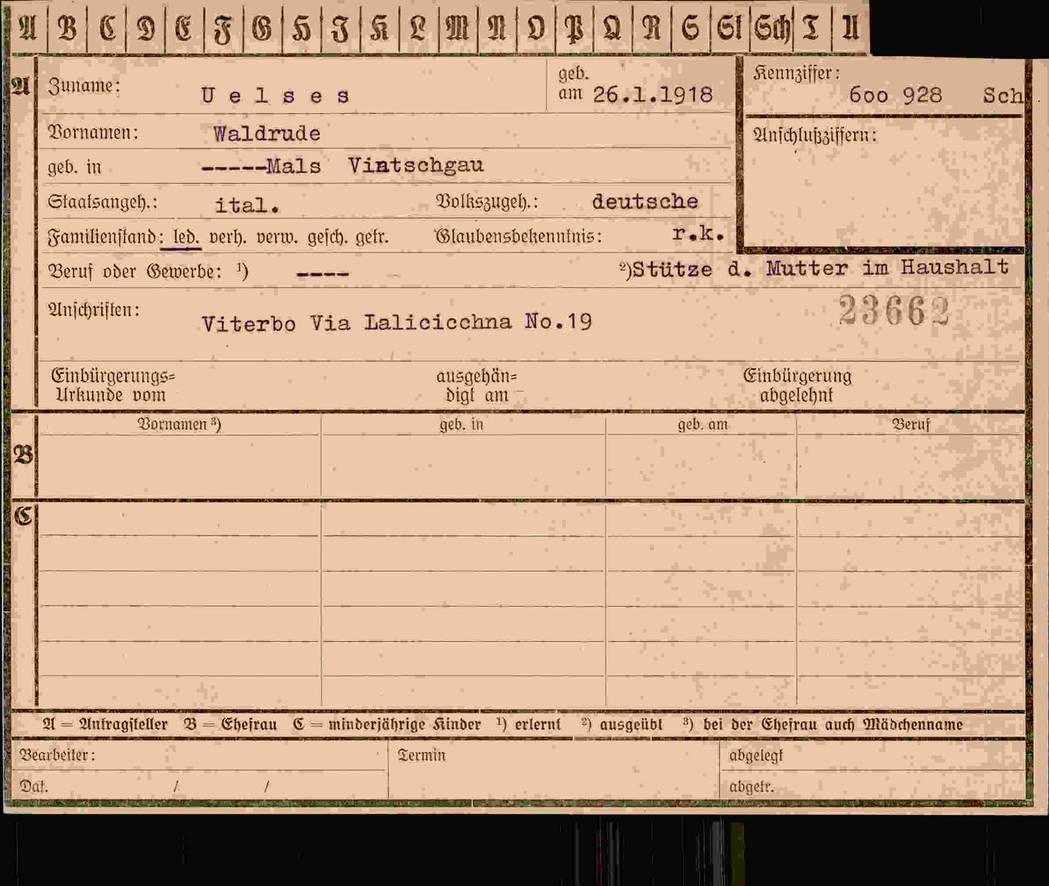Select the index tab letter K

(379, 28)
